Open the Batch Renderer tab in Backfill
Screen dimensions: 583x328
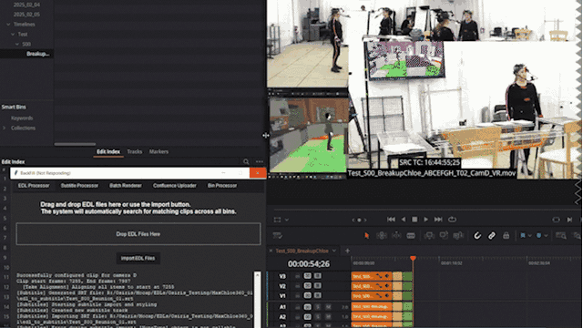[x=126, y=186]
